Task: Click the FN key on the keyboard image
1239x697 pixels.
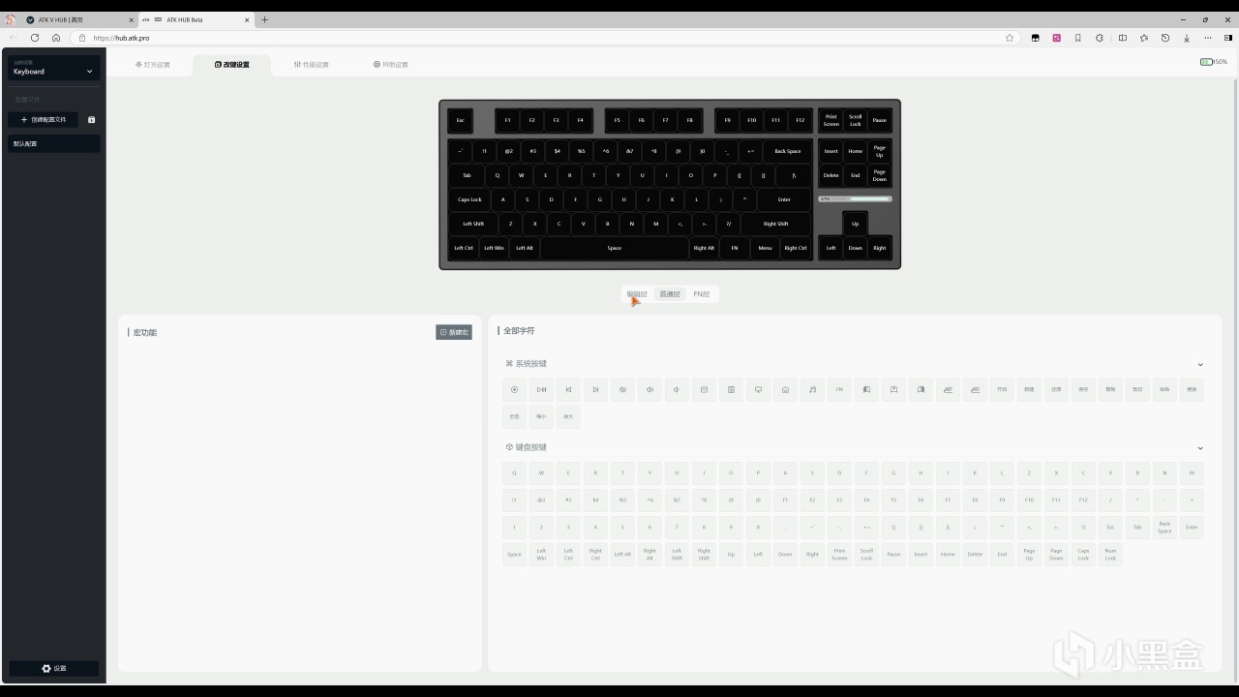Action: (735, 248)
